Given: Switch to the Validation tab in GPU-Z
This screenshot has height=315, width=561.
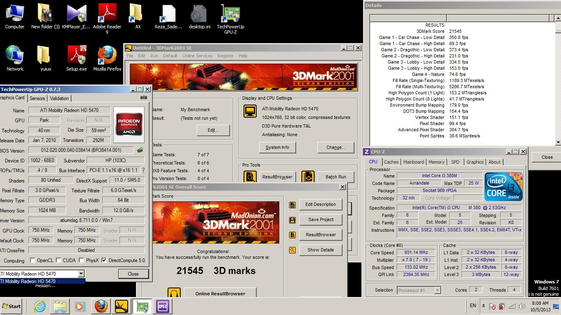Looking at the screenshot, I should pyautogui.click(x=59, y=98).
